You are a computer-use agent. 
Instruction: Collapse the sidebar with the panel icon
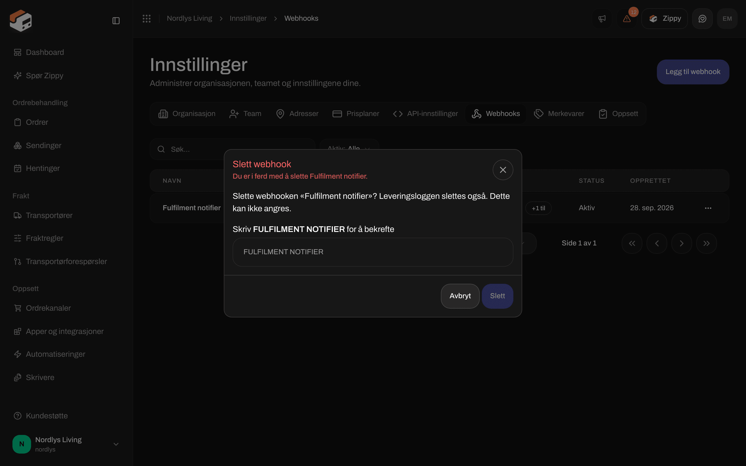[x=116, y=21]
